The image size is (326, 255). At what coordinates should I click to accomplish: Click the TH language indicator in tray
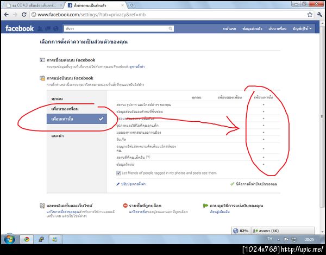pyautogui.click(x=269, y=239)
